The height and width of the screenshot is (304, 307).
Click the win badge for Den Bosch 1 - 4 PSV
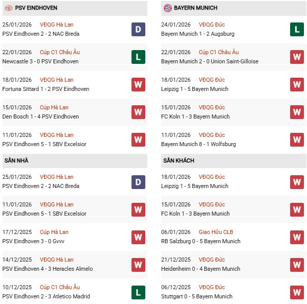(138, 112)
